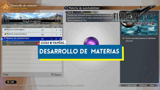Click the purple orb icon in materia title header
160x90 pixels.
66,8
